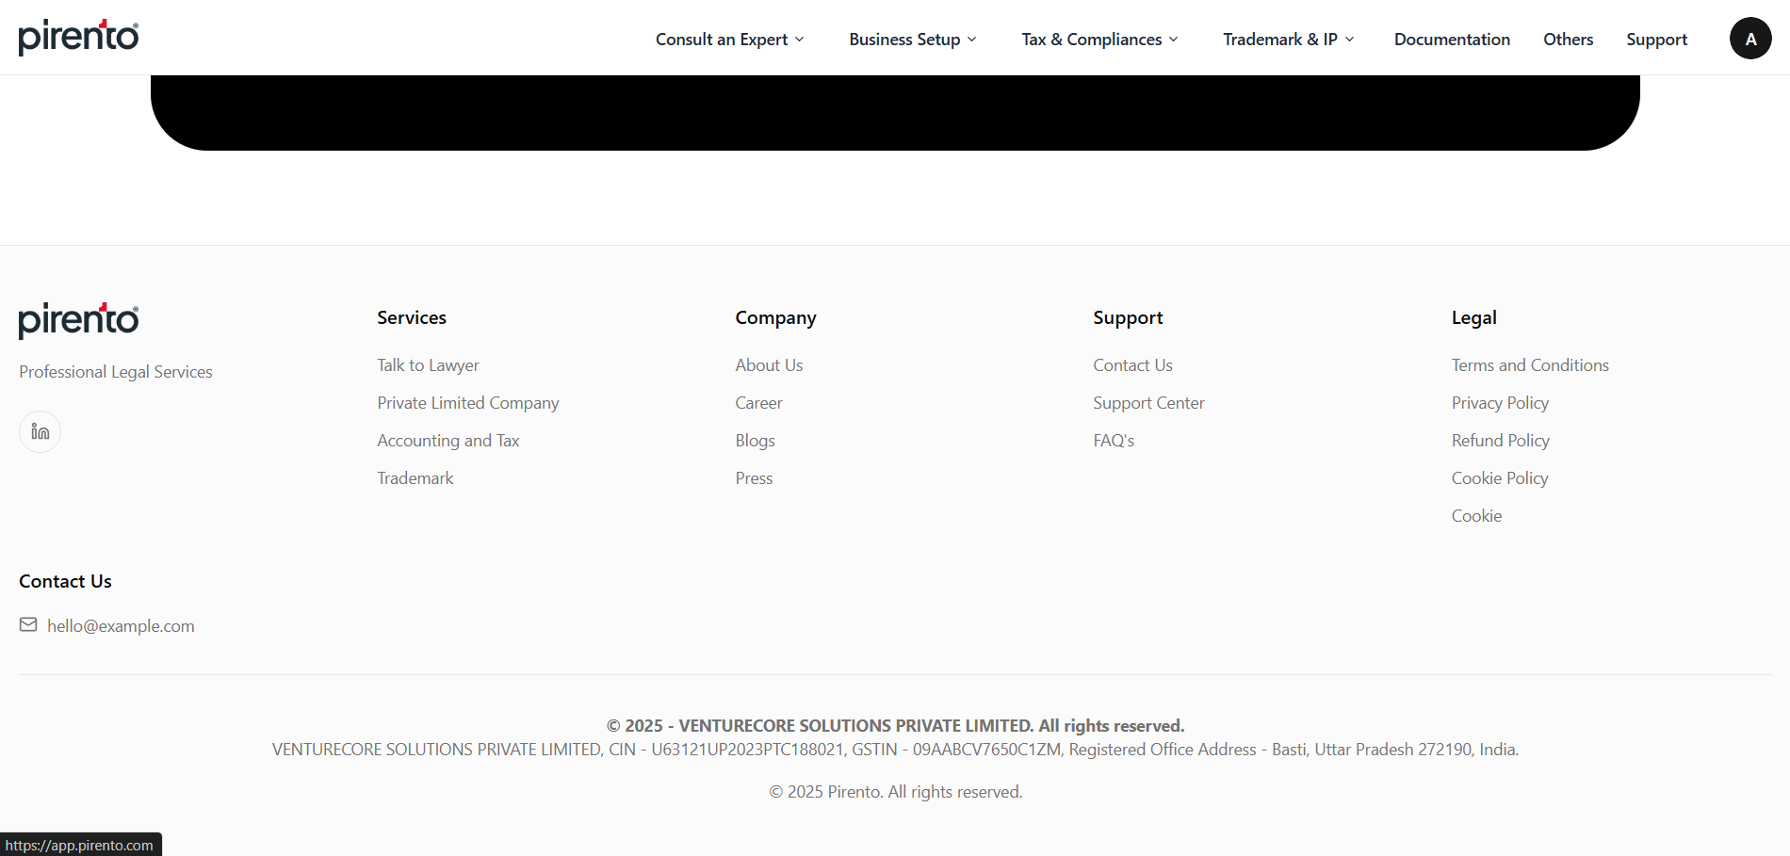Screen dimensions: 1790x856
Task: View the Terms and Conditions
Action: [1530, 365]
